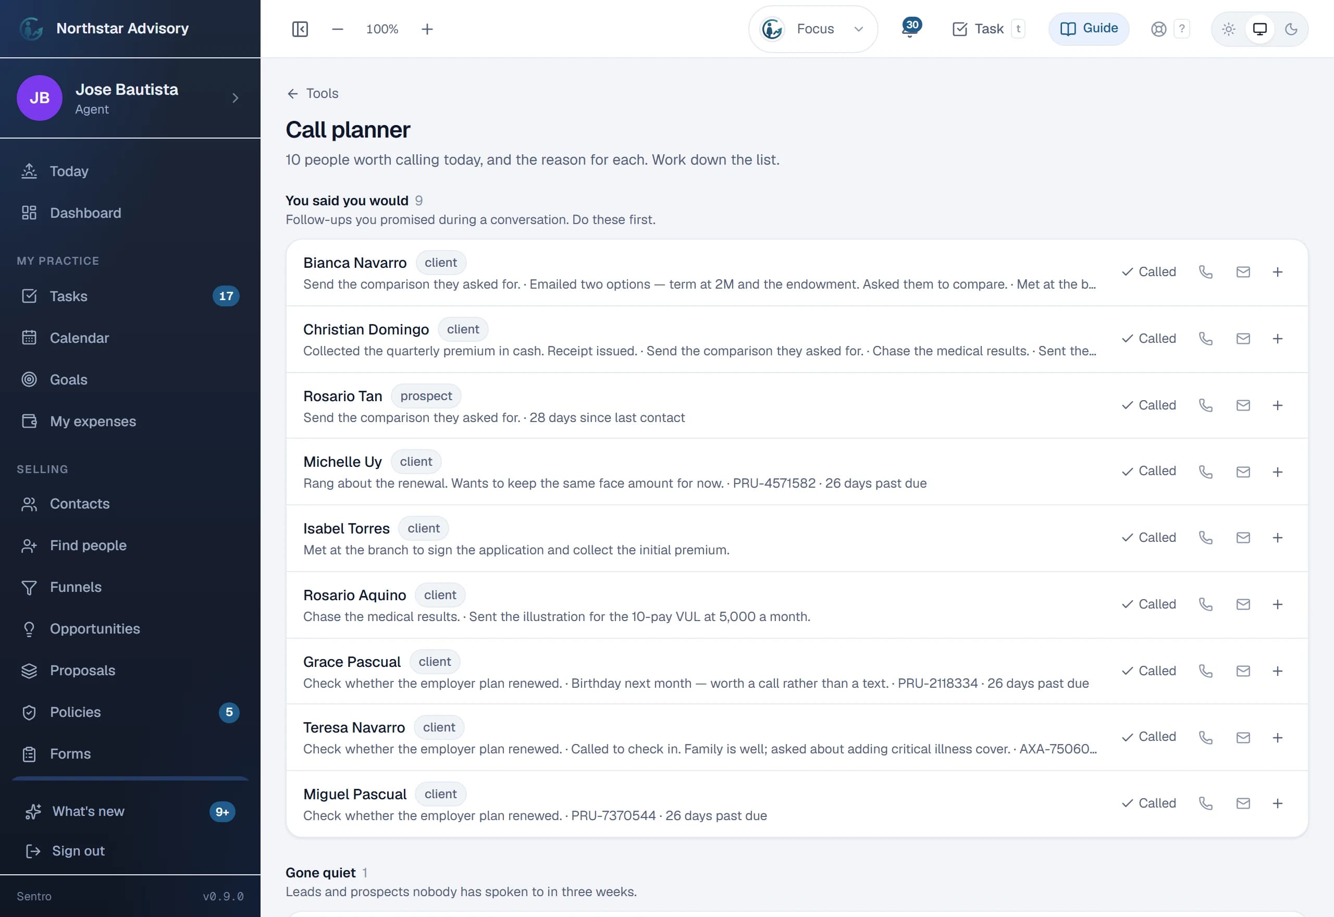The image size is (1334, 917).
Task: Open What's new in sidebar
Action: tap(130, 812)
